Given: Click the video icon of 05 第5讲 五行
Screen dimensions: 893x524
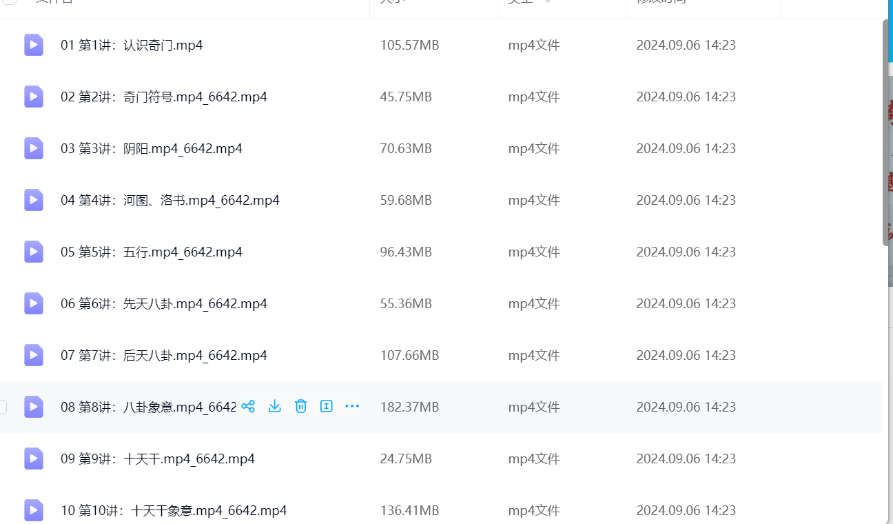Looking at the screenshot, I should [34, 252].
